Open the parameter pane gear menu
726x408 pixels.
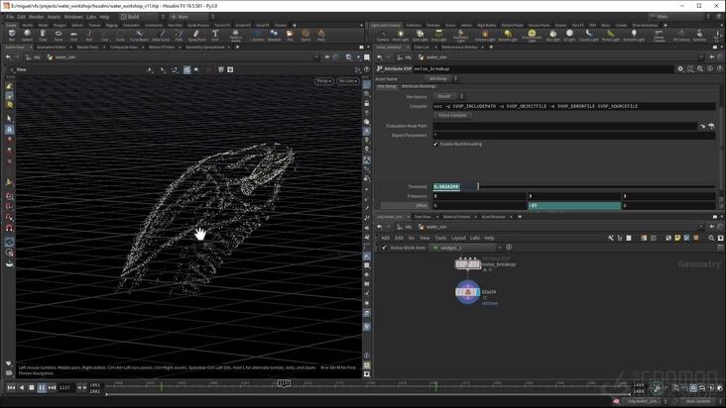coord(680,69)
